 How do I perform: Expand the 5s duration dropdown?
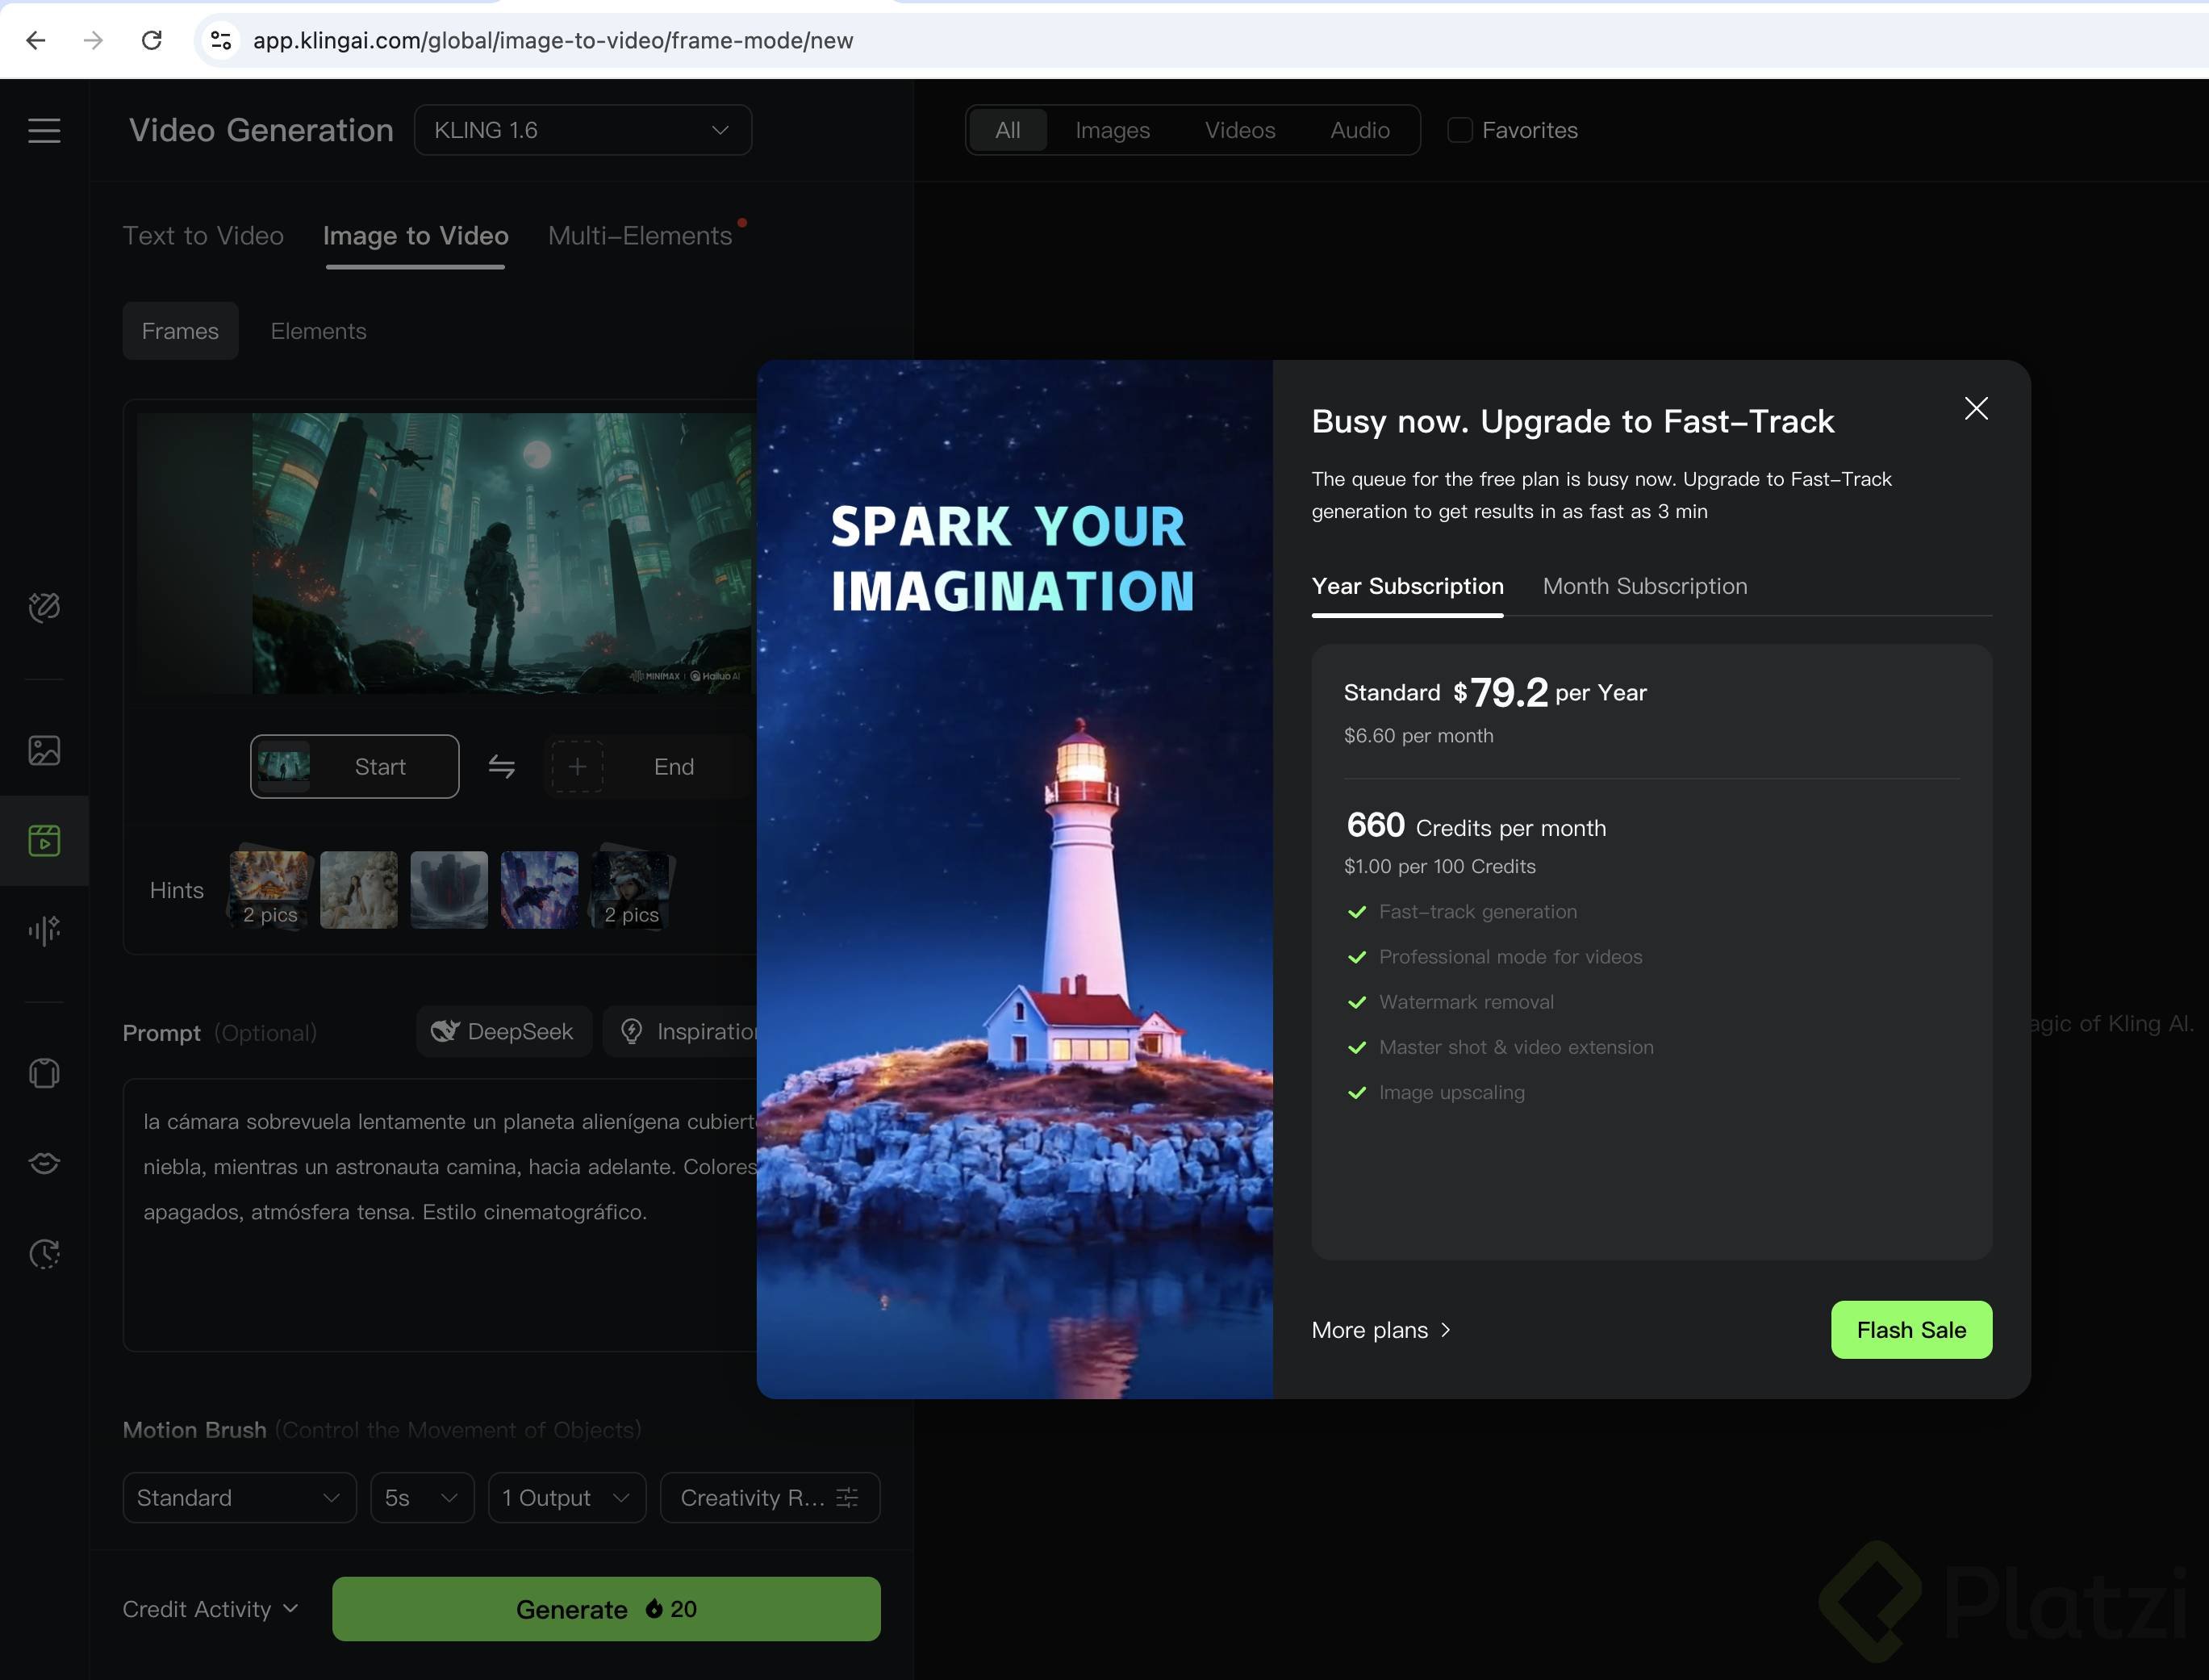coord(421,1498)
